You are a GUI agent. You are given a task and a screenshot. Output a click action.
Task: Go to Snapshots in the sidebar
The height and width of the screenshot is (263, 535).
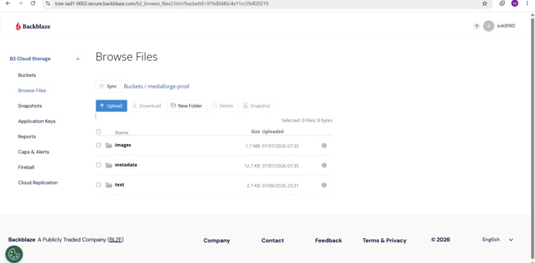(30, 106)
